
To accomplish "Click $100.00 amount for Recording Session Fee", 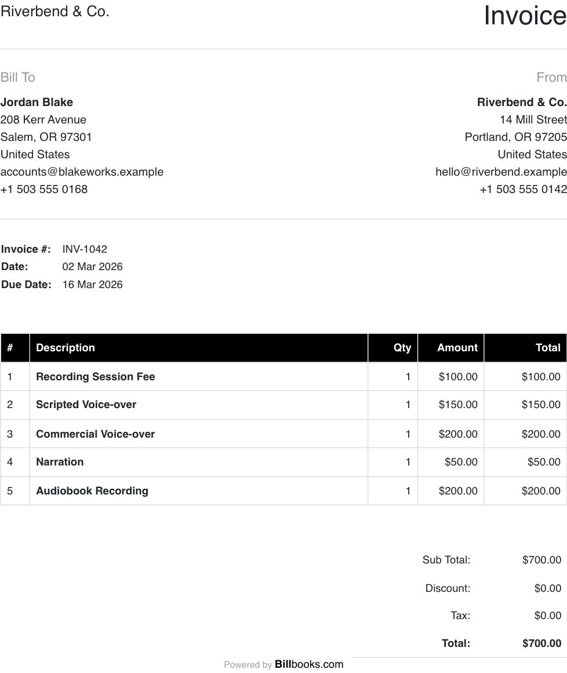I will [458, 376].
